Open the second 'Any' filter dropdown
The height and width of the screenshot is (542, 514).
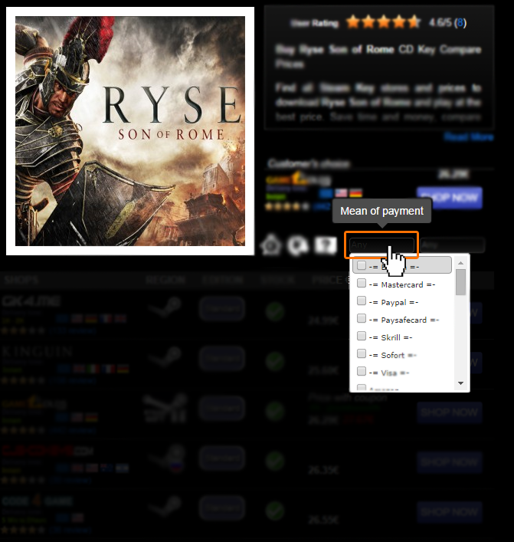pos(453,245)
